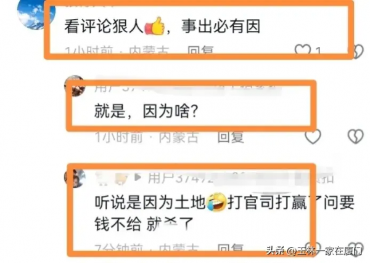Select the "看评论狠人,事出必有因" comment text
This screenshot has height=263, width=370.
coord(162,26)
